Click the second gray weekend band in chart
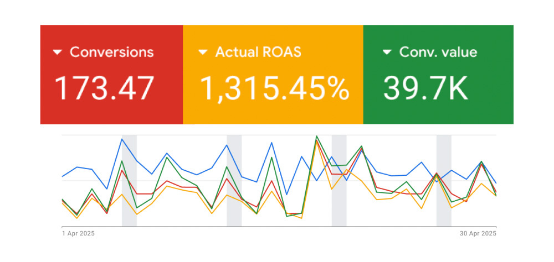Screen dimensions: 554x262 click(x=234, y=216)
